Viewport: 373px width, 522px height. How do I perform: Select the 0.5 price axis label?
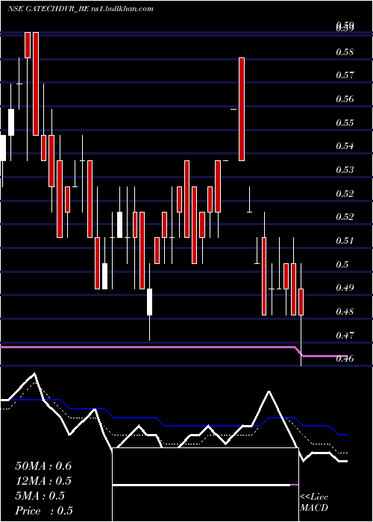pyautogui.click(x=342, y=264)
